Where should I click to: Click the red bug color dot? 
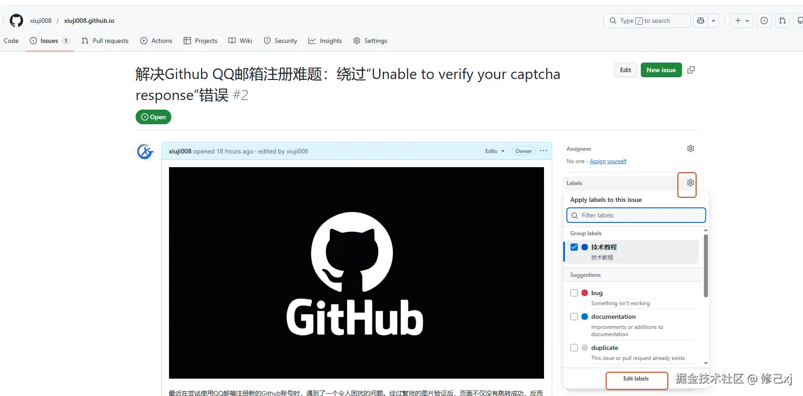(x=585, y=293)
